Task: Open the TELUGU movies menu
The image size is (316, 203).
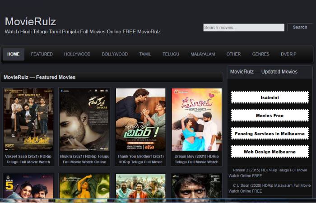Action: pyautogui.click(x=171, y=54)
